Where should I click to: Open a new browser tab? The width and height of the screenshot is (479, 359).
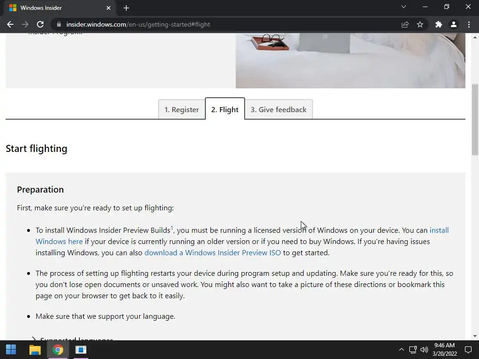126,8
